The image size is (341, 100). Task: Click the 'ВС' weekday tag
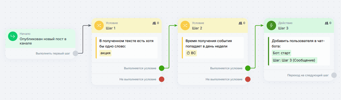click(191, 53)
